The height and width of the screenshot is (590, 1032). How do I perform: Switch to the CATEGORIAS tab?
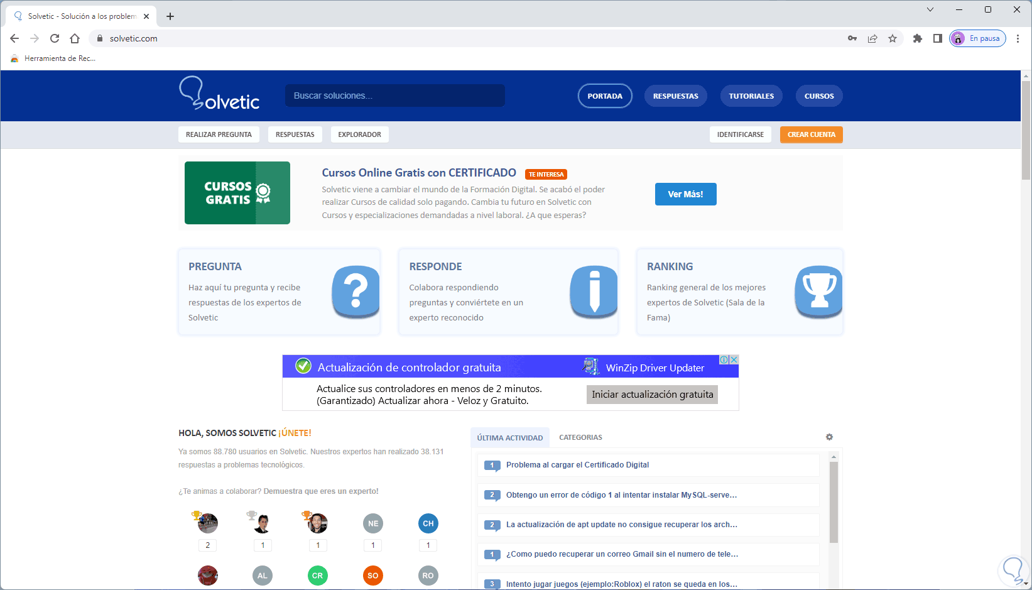(x=580, y=437)
